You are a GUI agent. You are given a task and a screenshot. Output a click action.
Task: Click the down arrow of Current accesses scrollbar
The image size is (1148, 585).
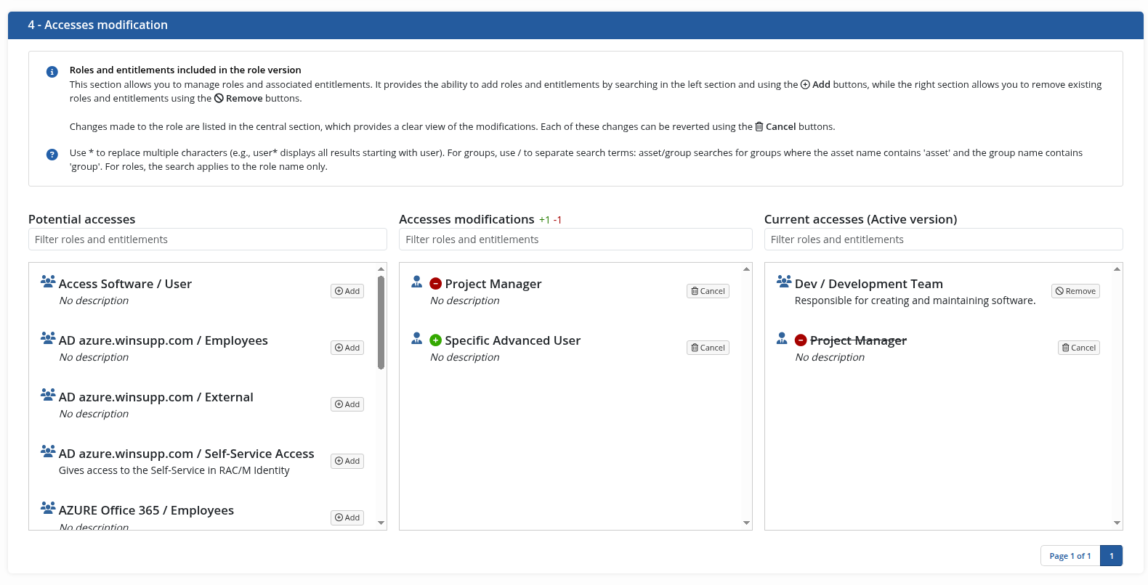[1117, 523]
